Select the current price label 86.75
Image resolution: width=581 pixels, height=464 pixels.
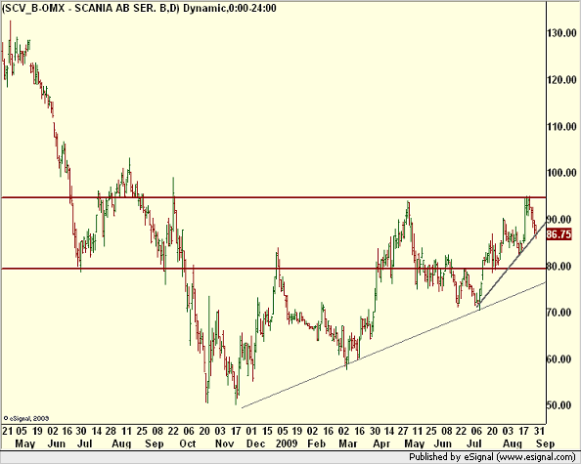pos(559,234)
